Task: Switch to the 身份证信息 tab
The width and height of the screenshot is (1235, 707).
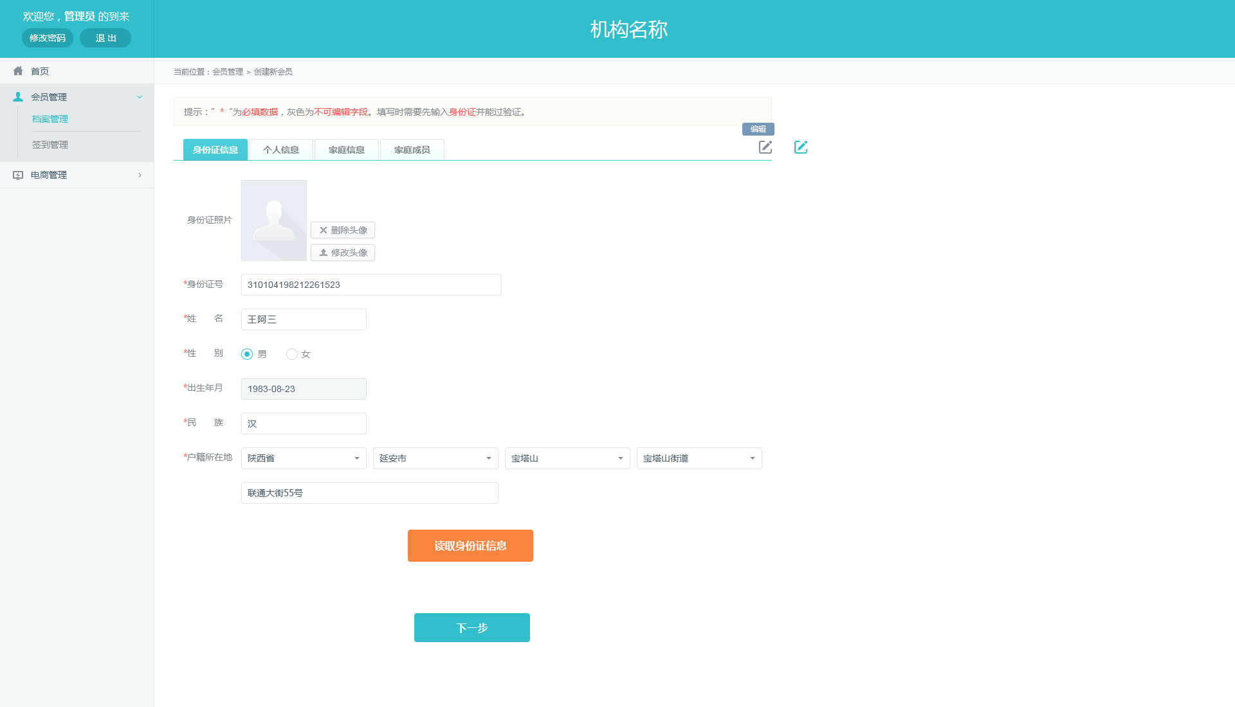Action: click(x=215, y=150)
